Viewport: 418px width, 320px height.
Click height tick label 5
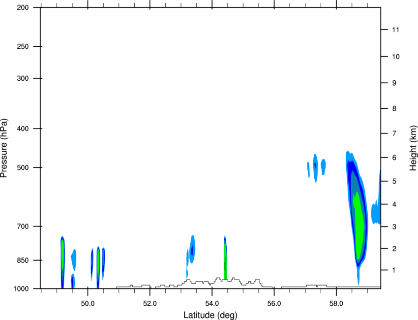[394, 181]
